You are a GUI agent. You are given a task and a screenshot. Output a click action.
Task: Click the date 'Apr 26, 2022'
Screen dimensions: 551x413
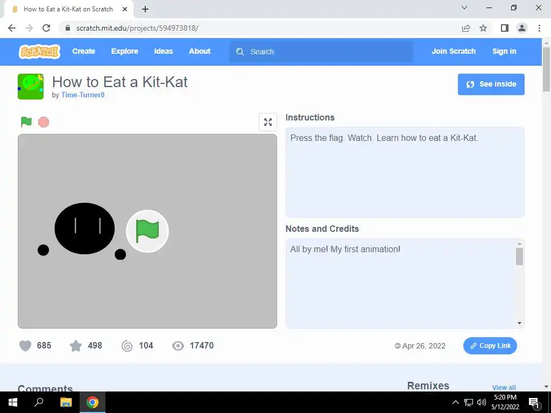coord(423,346)
